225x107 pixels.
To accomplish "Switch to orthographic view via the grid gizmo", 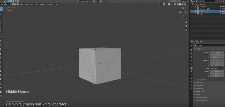I will pyautogui.click(x=186, y=30).
